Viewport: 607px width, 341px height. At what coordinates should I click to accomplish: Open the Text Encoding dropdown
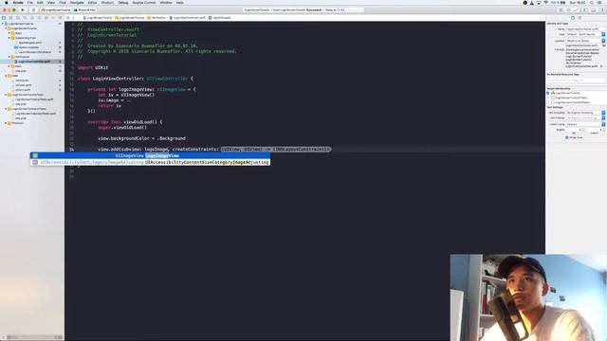(x=585, y=113)
